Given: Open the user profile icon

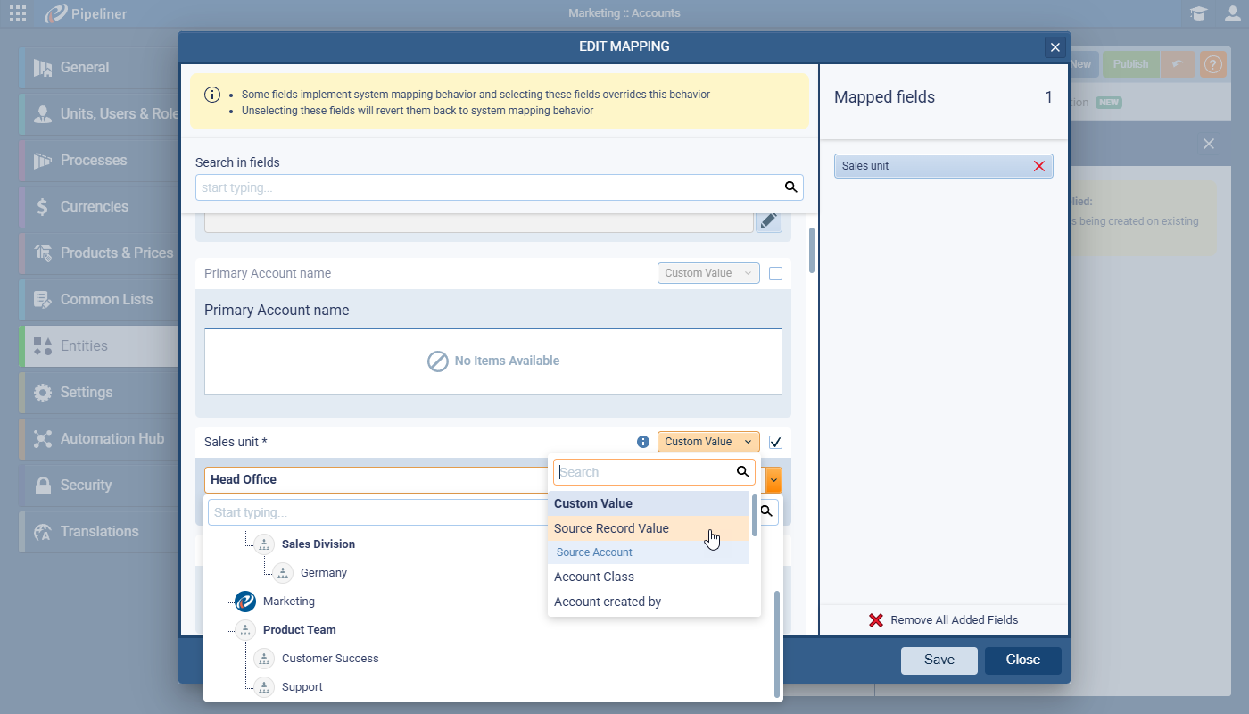Looking at the screenshot, I should tap(1232, 13).
